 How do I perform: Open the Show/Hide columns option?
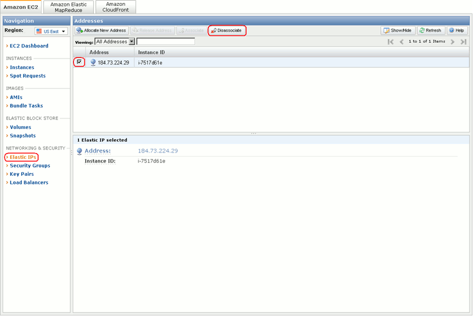point(397,30)
